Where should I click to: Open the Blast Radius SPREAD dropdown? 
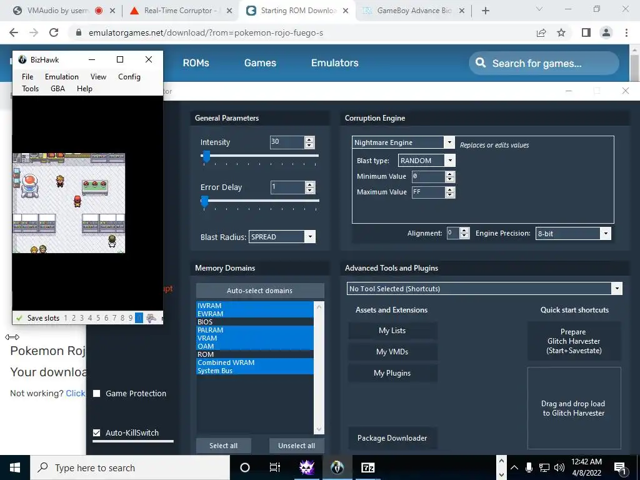click(x=310, y=237)
